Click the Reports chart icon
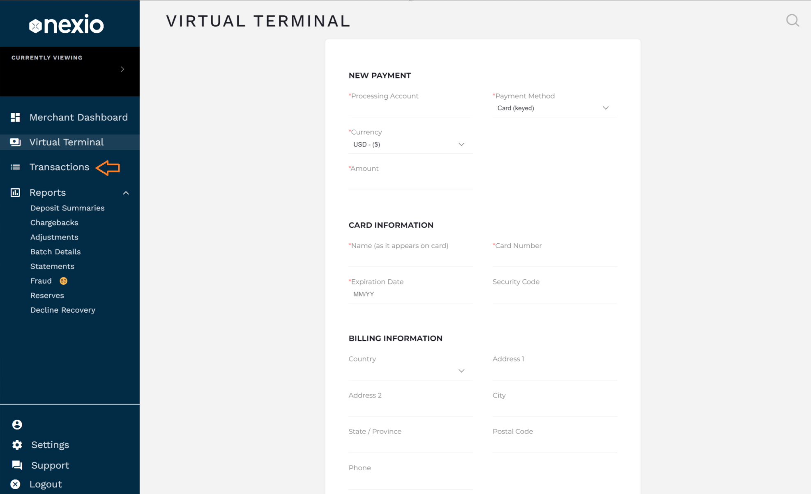The height and width of the screenshot is (494, 811). click(15, 192)
